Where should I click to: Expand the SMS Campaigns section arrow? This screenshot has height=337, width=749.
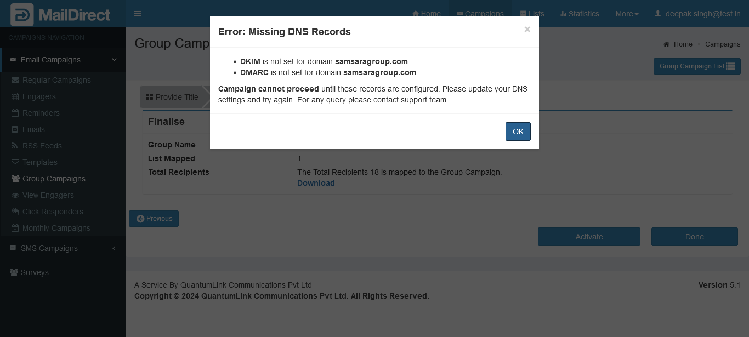click(x=114, y=248)
